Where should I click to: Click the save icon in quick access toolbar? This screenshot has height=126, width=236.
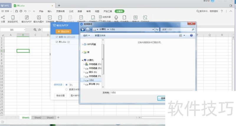[17, 11]
